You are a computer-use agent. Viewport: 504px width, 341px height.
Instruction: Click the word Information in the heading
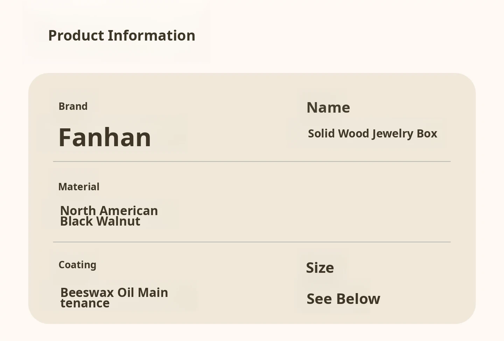[x=151, y=36]
